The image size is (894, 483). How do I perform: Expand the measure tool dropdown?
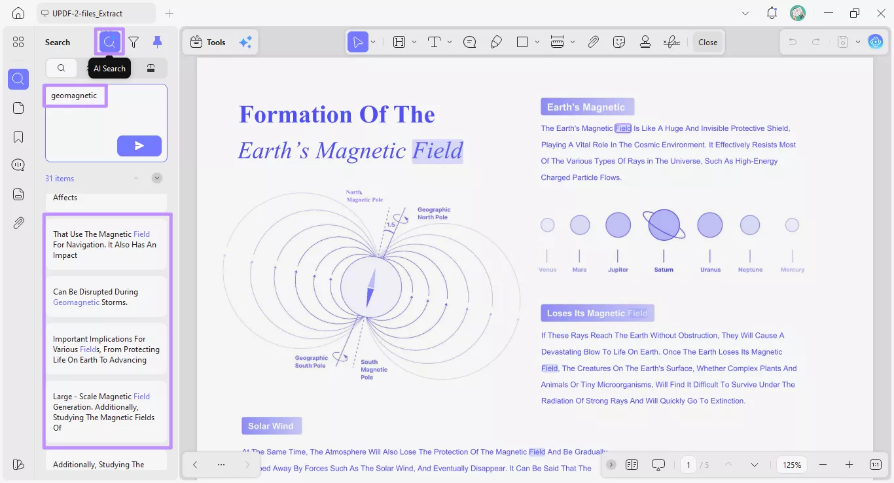[573, 42]
